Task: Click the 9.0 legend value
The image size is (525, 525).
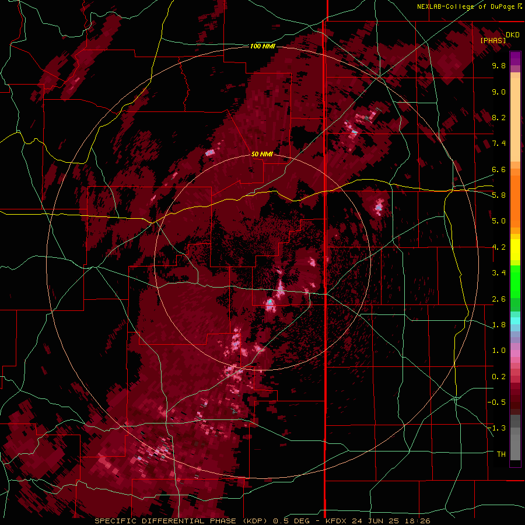Action: click(499, 92)
